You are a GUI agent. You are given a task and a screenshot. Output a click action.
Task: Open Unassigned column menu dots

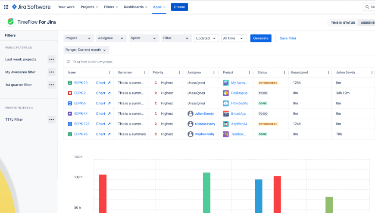[328, 72]
